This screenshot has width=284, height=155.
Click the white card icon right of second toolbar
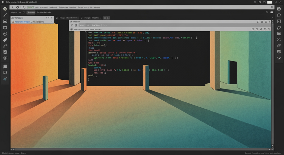coord(272,12)
